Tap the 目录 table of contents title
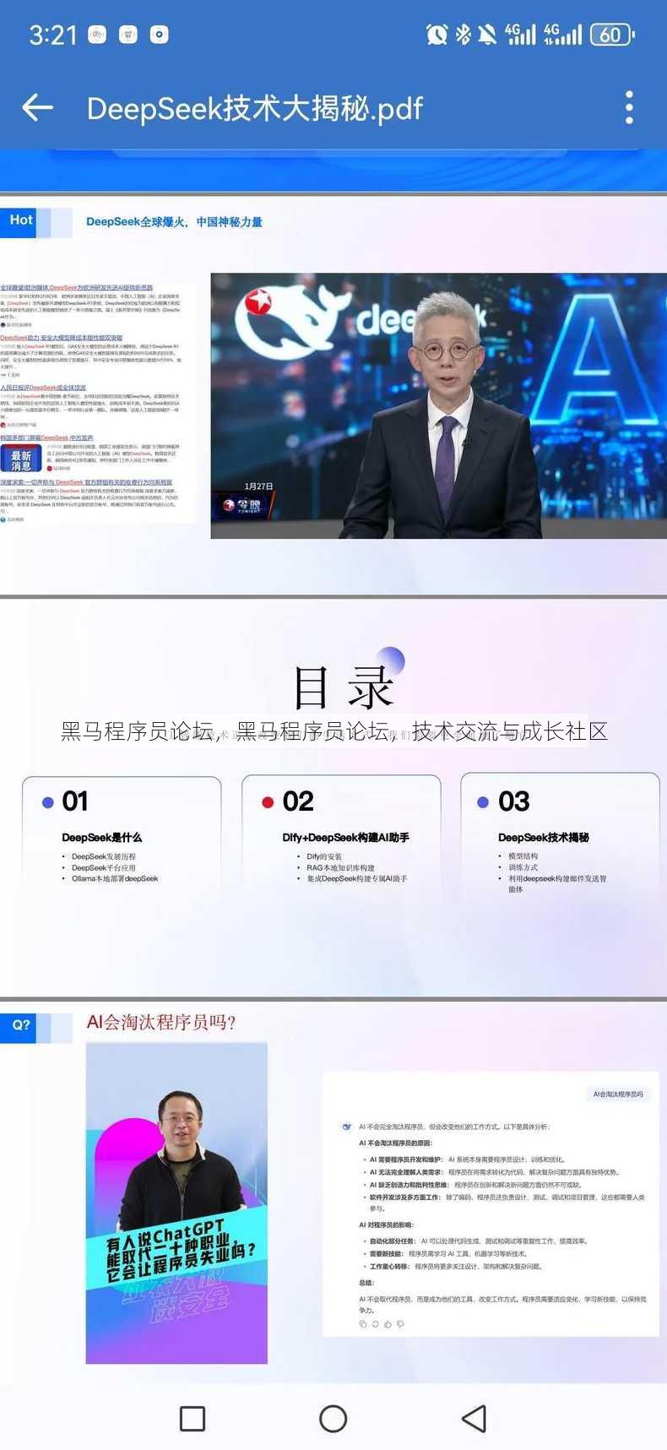Image resolution: width=667 pixels, height=1450 pixels. tap(344, 687)
